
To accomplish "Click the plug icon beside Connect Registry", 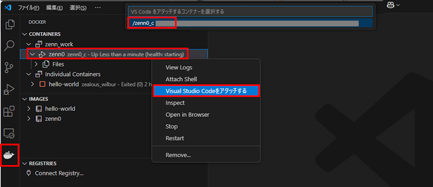I will click(29, 173).
